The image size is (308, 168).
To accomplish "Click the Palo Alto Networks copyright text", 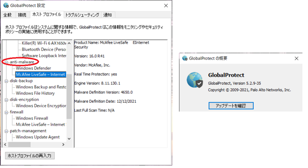I will point(250,90).
